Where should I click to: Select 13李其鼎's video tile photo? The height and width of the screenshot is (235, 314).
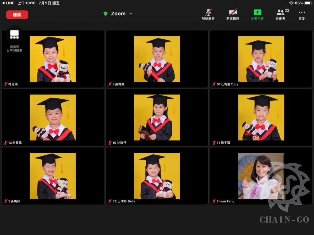53,118
